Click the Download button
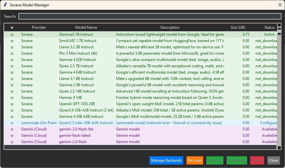 pyautogui.click(x=237, y=160)
